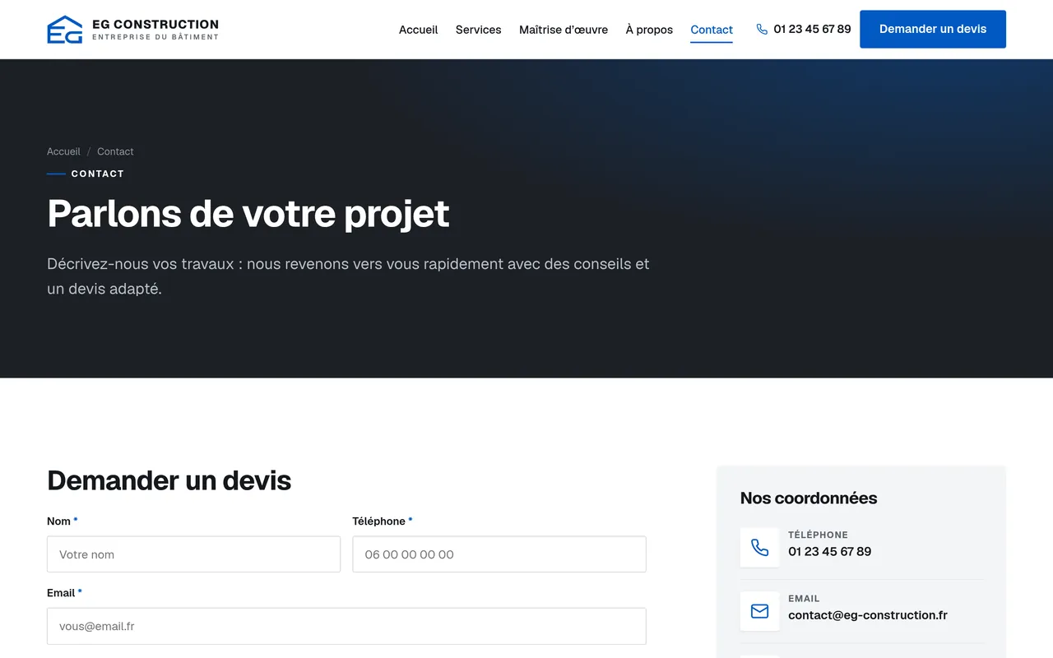Call 01 23 45 67 89 from header
This screenshot has height=658, width=1053.
pos(812,30)
